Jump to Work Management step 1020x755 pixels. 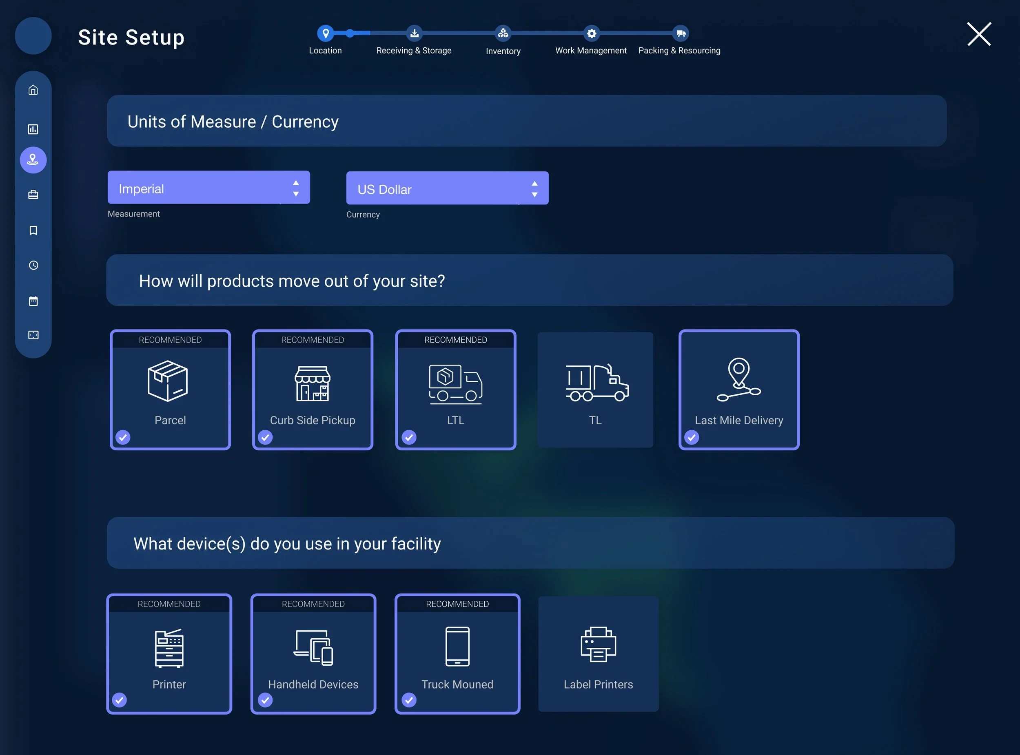[591, 33]
